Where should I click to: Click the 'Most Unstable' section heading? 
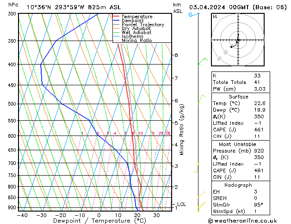[237, 144]
